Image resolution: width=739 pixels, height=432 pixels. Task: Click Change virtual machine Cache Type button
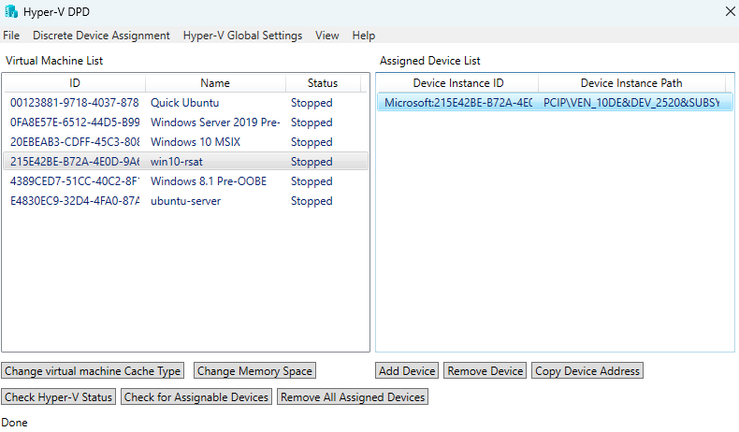click(93, 371)
